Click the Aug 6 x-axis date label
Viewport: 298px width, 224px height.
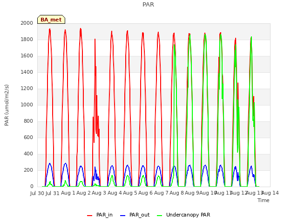click(146, 193)
